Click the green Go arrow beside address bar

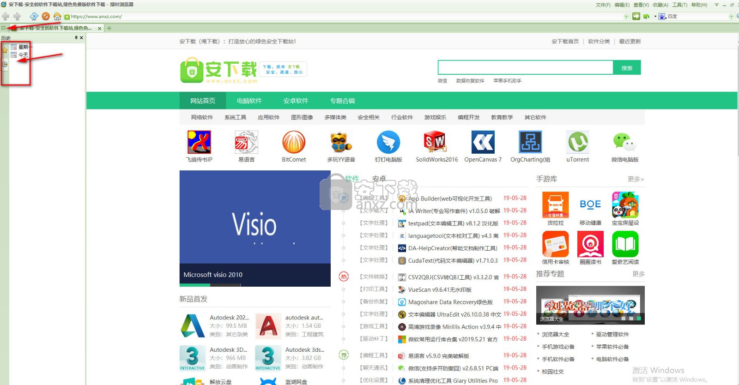coord(636,16)
